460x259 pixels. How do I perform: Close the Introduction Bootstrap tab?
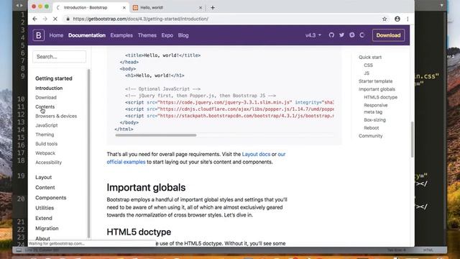(124, 8)
